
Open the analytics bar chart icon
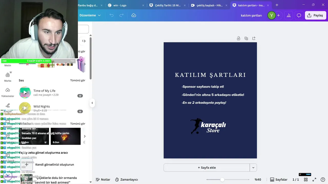pyautogui.click(x=289, y=15)
